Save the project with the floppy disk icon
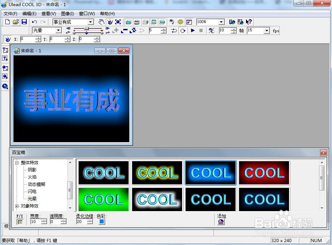Viewport: 332px width, 245px height. 24,22
